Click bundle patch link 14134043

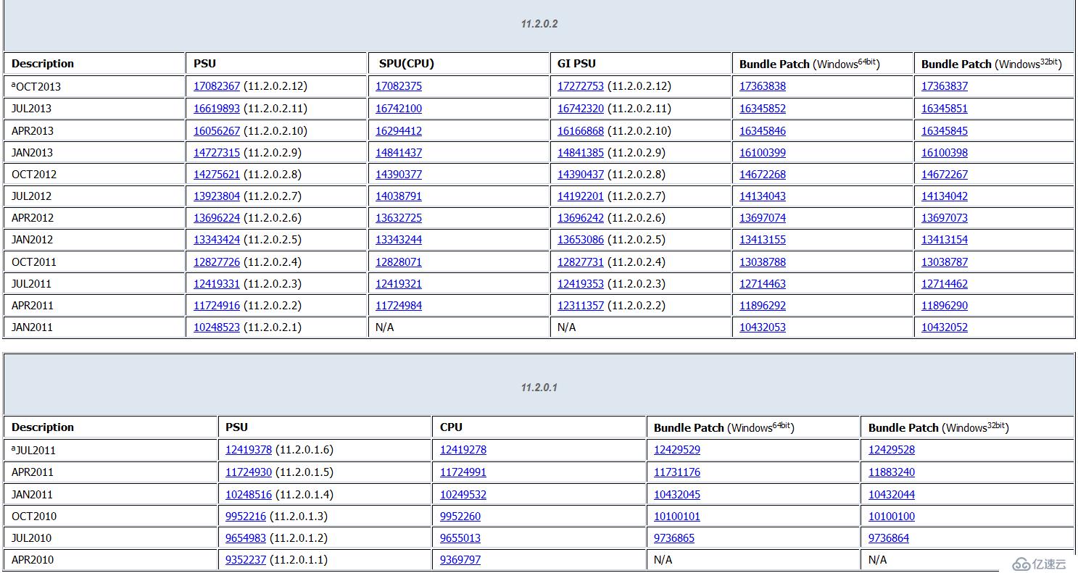763,196
